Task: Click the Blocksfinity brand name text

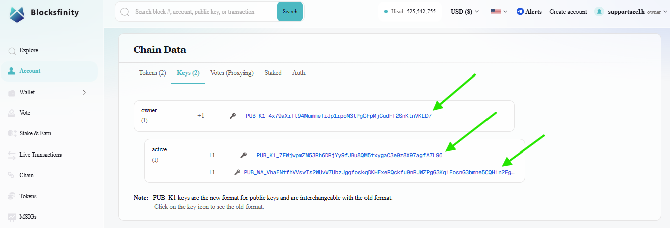Action: click(56, 13)
